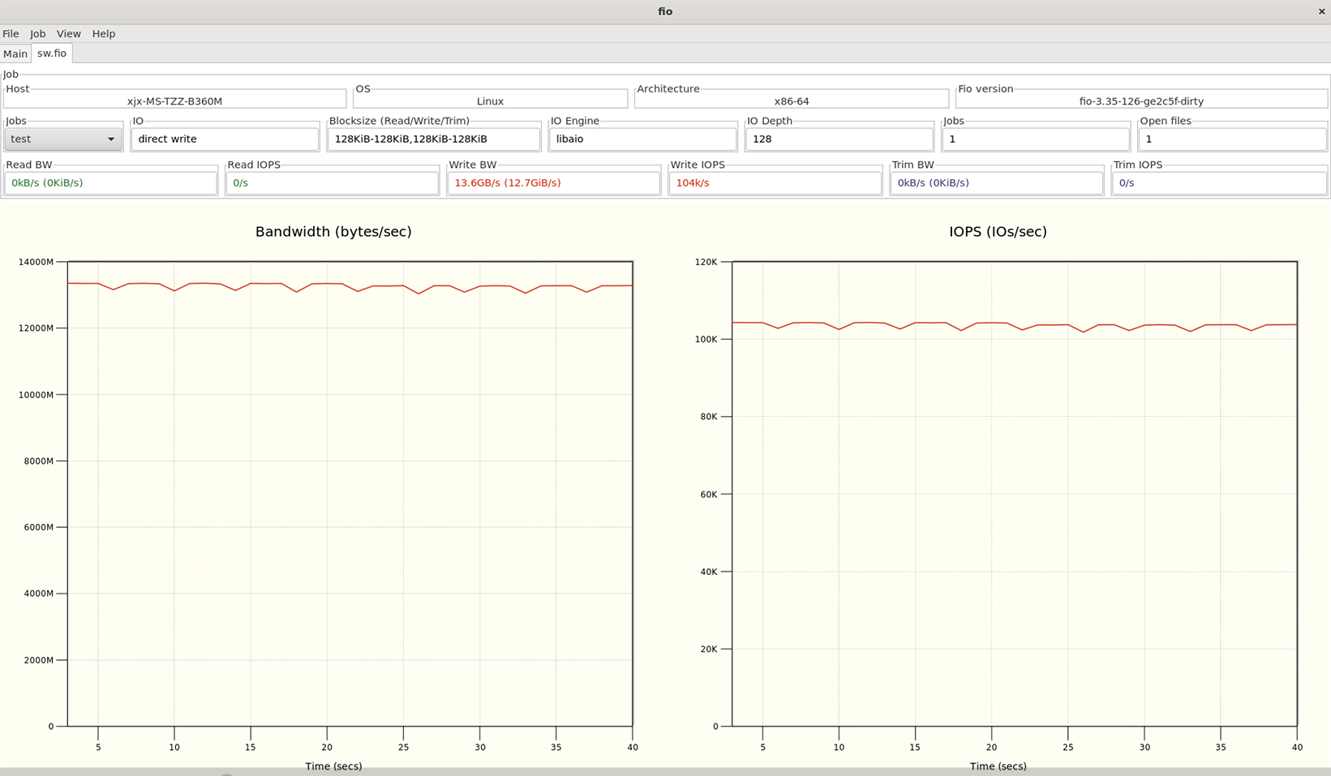1331x776 pixels.
Task: Select the sw.fio tab
Action: pyautogui.click(x=52, y=54)
